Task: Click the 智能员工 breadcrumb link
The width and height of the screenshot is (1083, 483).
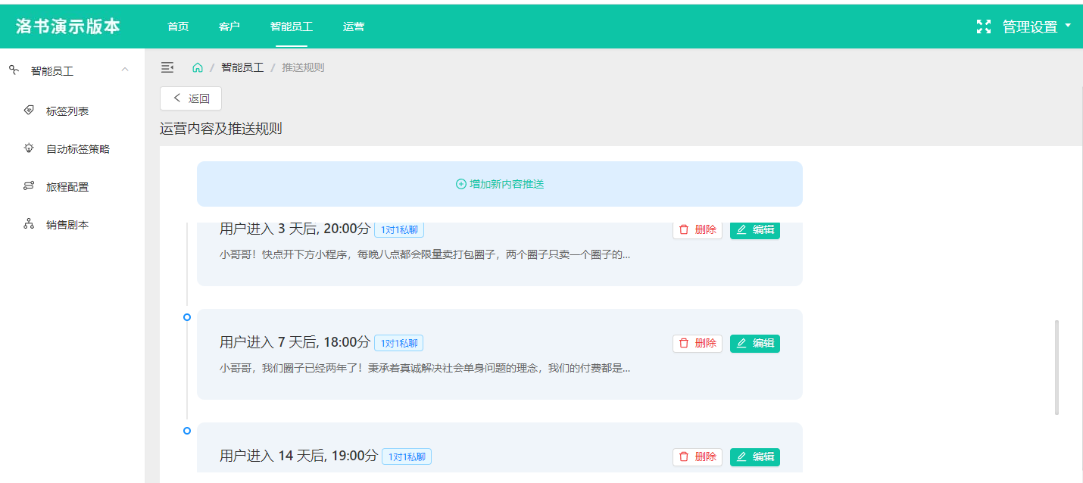Action: pyautogui.click(x=242, y=67)
